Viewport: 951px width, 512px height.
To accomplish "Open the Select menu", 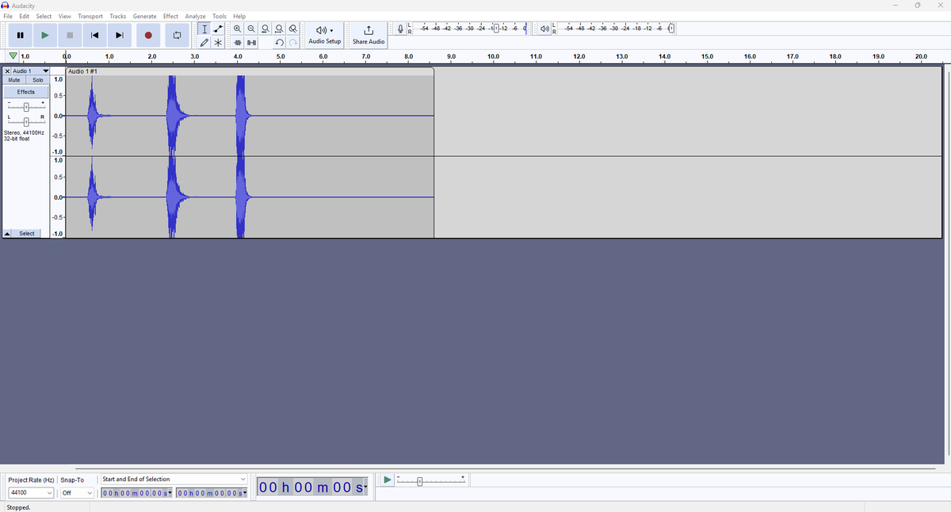I will pyautogui.click(x=44, y=16).
